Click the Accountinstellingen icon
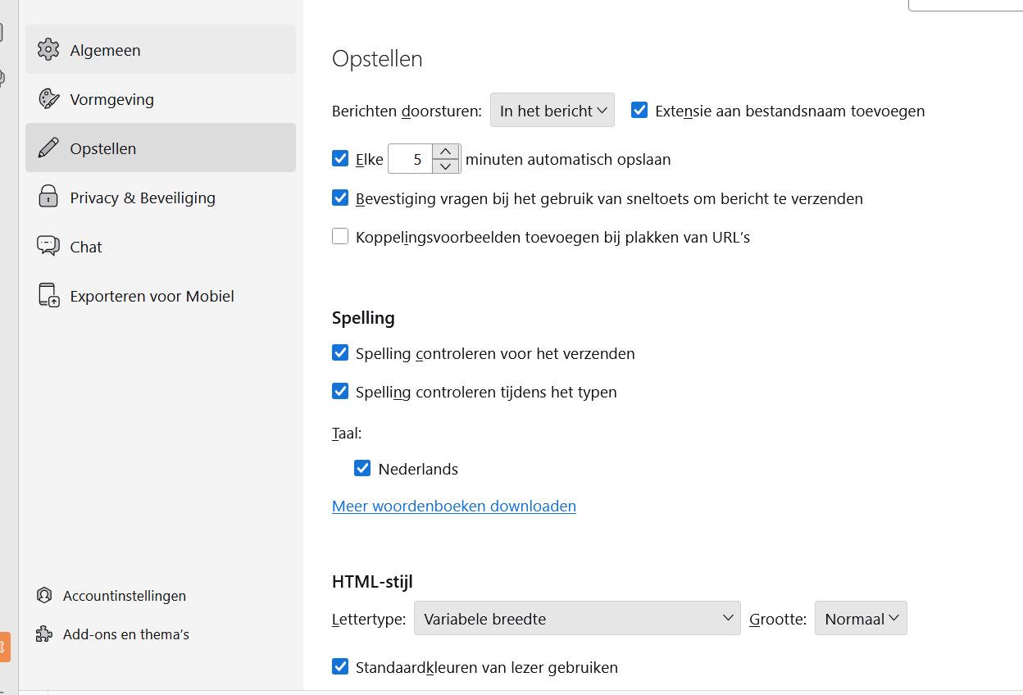Image resolution: width=1023 pixels, height=695 pixels. (x=44, y=596)
